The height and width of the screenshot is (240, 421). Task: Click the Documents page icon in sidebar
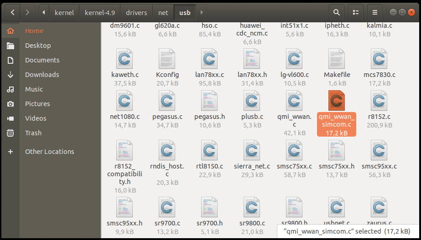coord(10,60)
